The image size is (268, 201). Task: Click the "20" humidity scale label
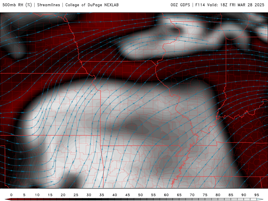(x=63, y=195)
